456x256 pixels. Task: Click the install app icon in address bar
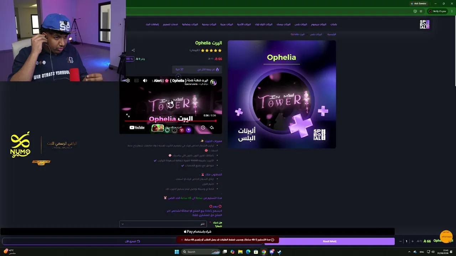click(x=415, y=11)
